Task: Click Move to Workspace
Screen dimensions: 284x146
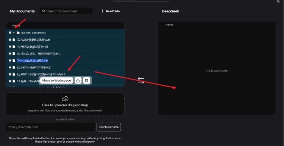Action: pos(56,81)
